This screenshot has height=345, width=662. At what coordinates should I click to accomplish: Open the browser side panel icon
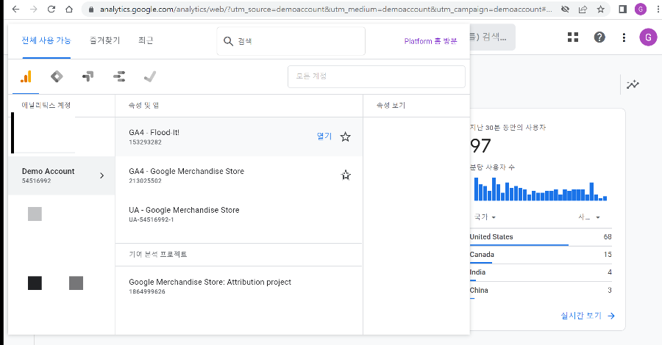coord(623,9)
